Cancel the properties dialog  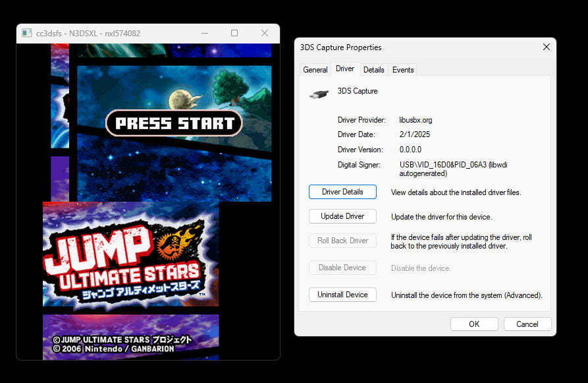527,324
